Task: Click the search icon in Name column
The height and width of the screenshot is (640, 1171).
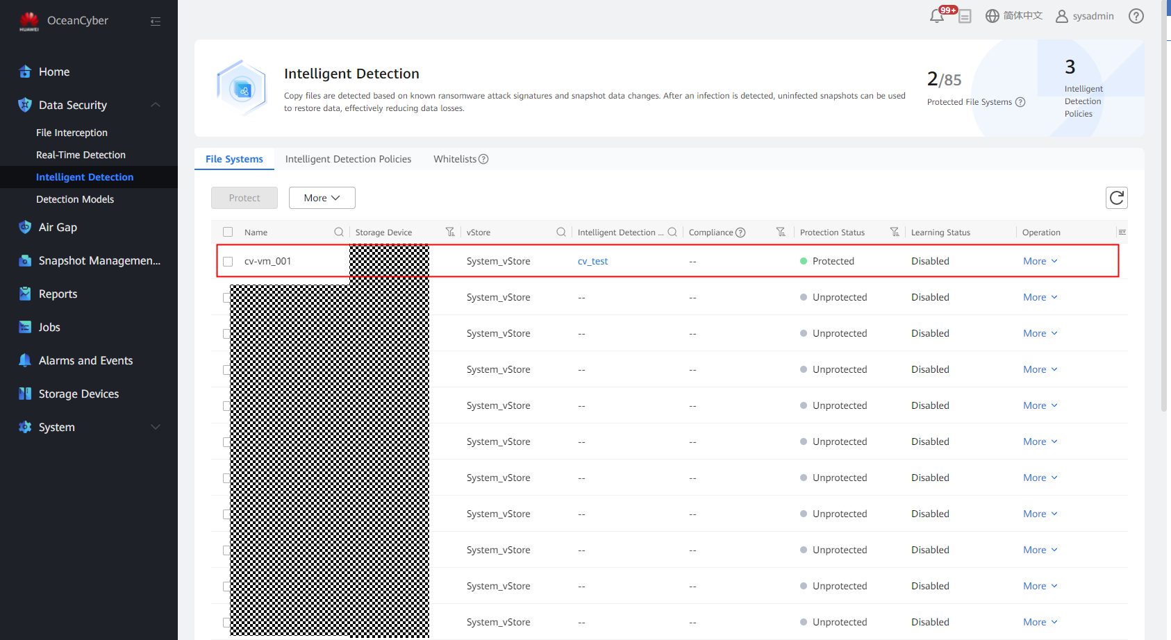Action: tap(339, 232)
